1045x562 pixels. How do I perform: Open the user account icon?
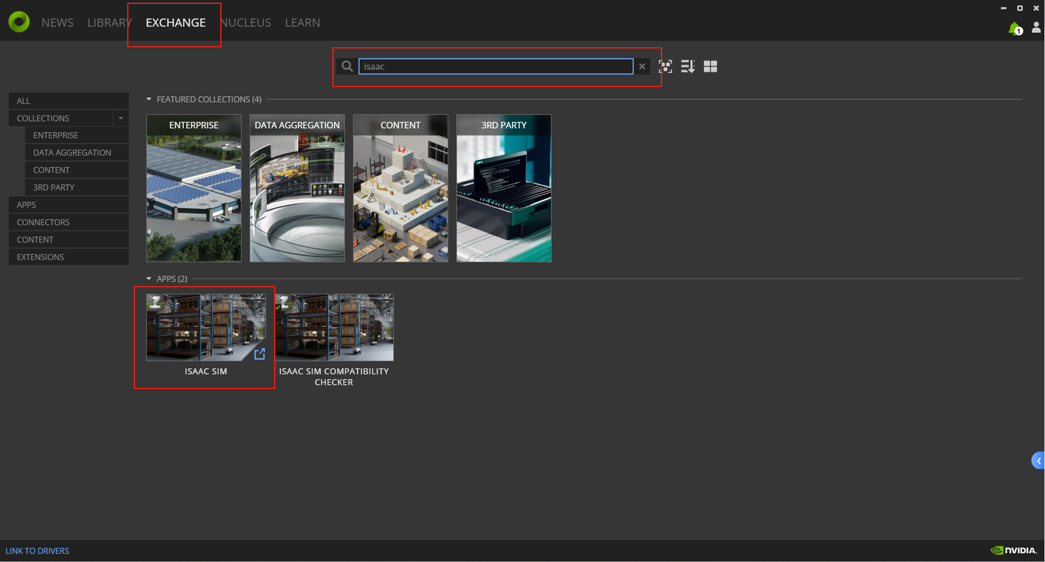1037,27
